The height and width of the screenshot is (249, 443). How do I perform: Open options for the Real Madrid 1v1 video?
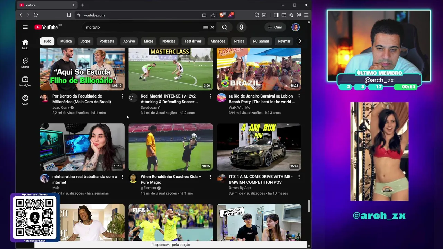coord(210,96)
